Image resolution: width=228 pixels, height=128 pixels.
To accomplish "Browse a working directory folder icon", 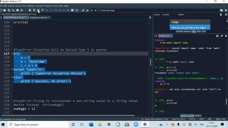I will pyautogui.click(x=222, y=10).
